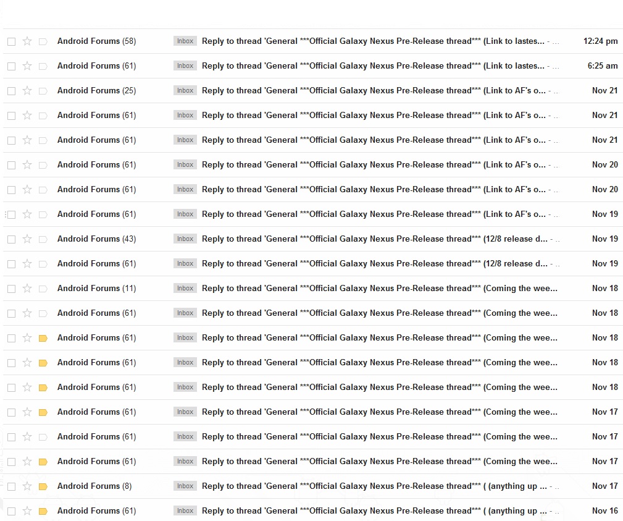
Task: Star the Nov 19 'Link to AF's' message
Action: pyautogui.click(x=27, y=214)
